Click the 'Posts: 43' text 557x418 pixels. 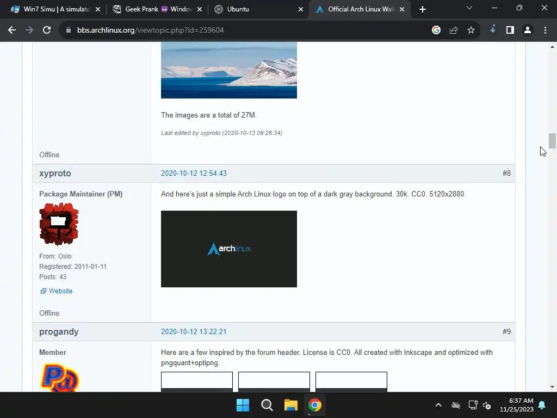[x=53, y=277]
